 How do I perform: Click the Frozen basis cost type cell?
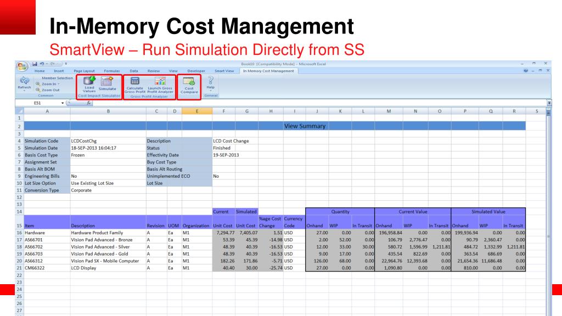click(x=108, y=155)
